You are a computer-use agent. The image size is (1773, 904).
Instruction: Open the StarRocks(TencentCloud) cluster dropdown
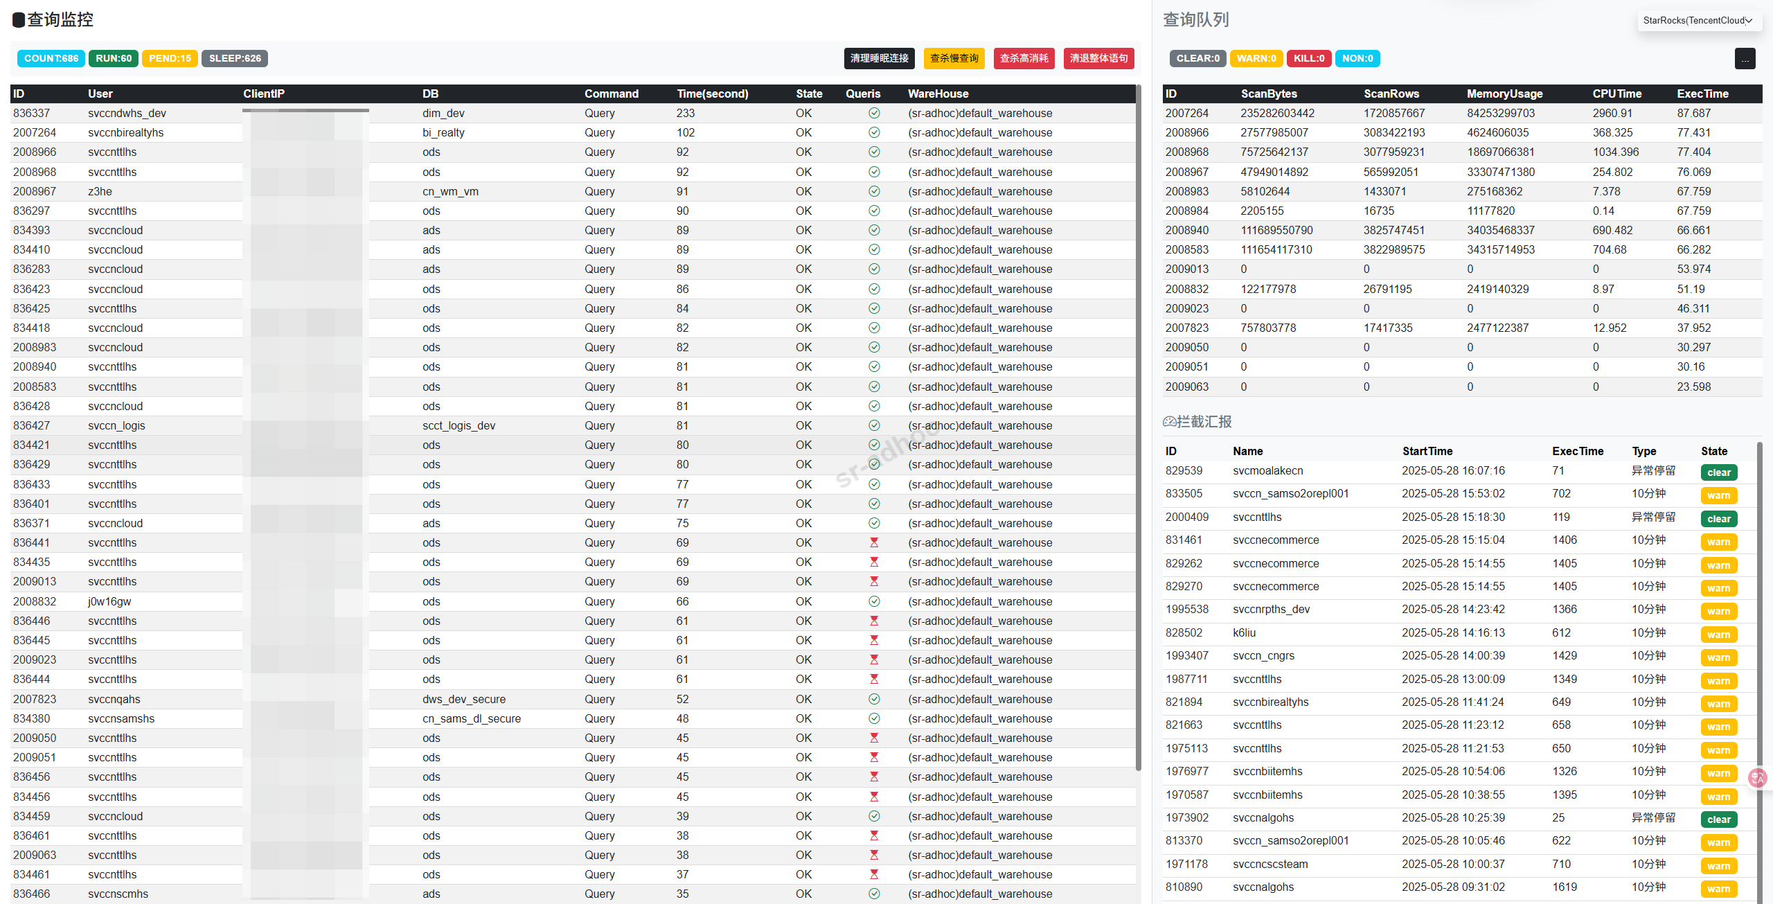pyautogui.click(x=1698, y=20)
